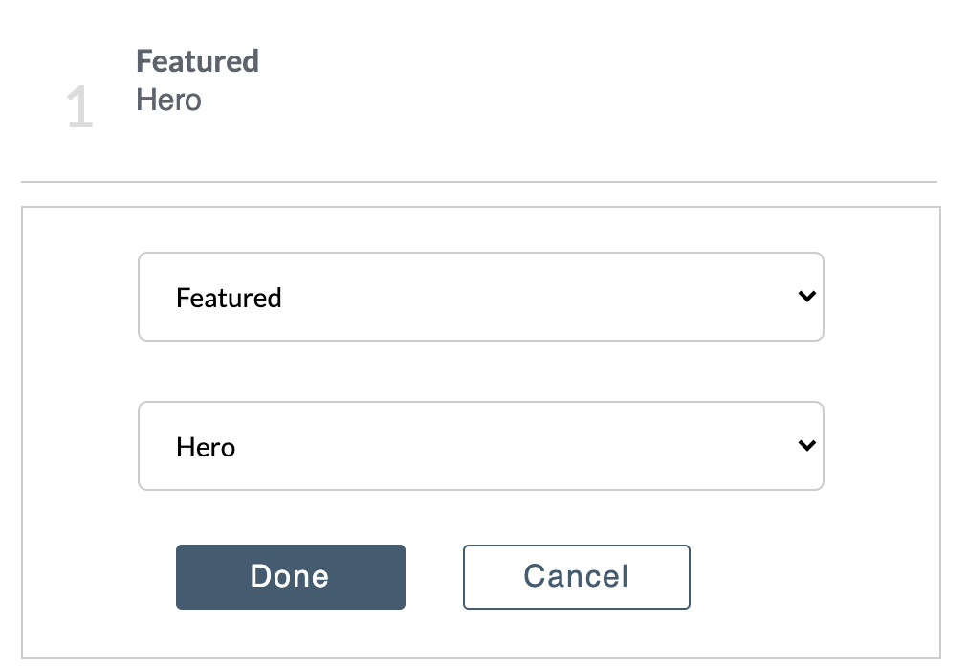Image resolution: width=968 pixels, height=668 pixels.
Task: Click the horizontal divider below the header
Action: pyautogui.click(x=478, y=181)
